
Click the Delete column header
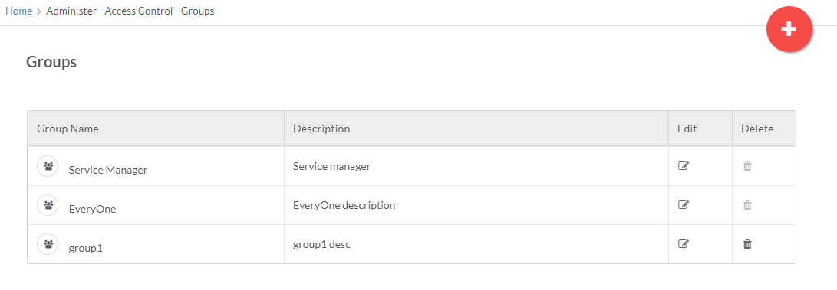(x=757, y=129)
